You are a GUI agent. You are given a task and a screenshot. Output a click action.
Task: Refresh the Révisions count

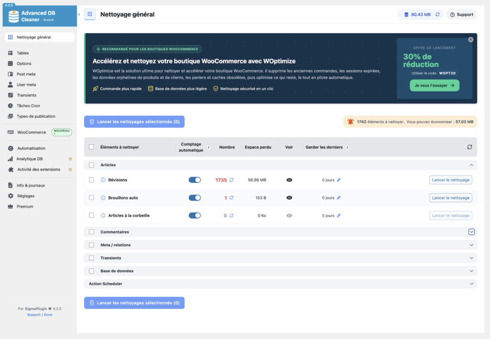[x=232, y=180]
